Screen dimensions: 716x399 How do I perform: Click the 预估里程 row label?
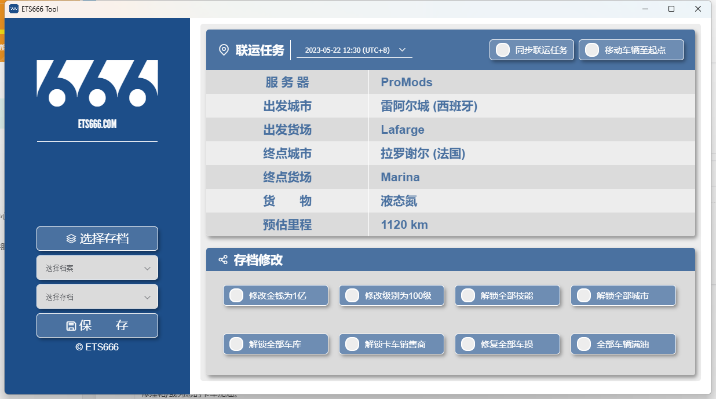[287, 225]
